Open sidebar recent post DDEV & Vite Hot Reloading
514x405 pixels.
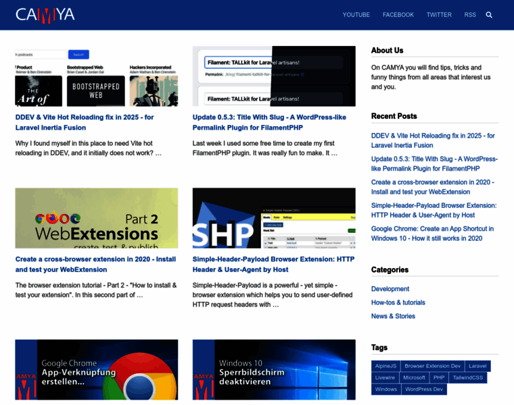coord(433,140)
